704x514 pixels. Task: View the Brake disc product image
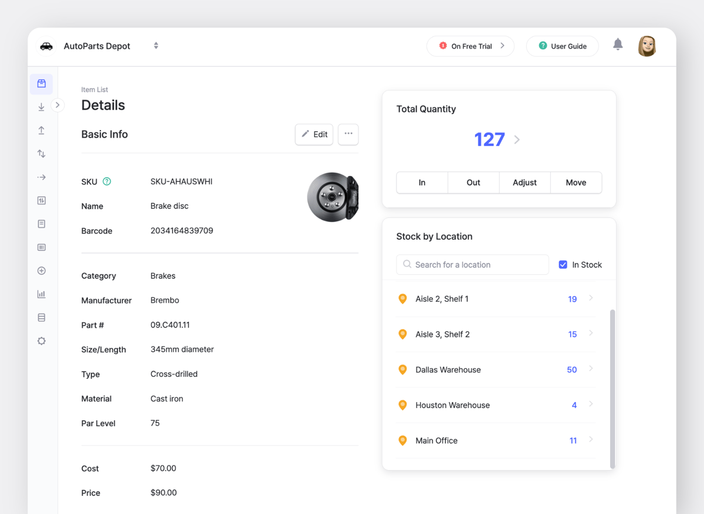point(333,197)
